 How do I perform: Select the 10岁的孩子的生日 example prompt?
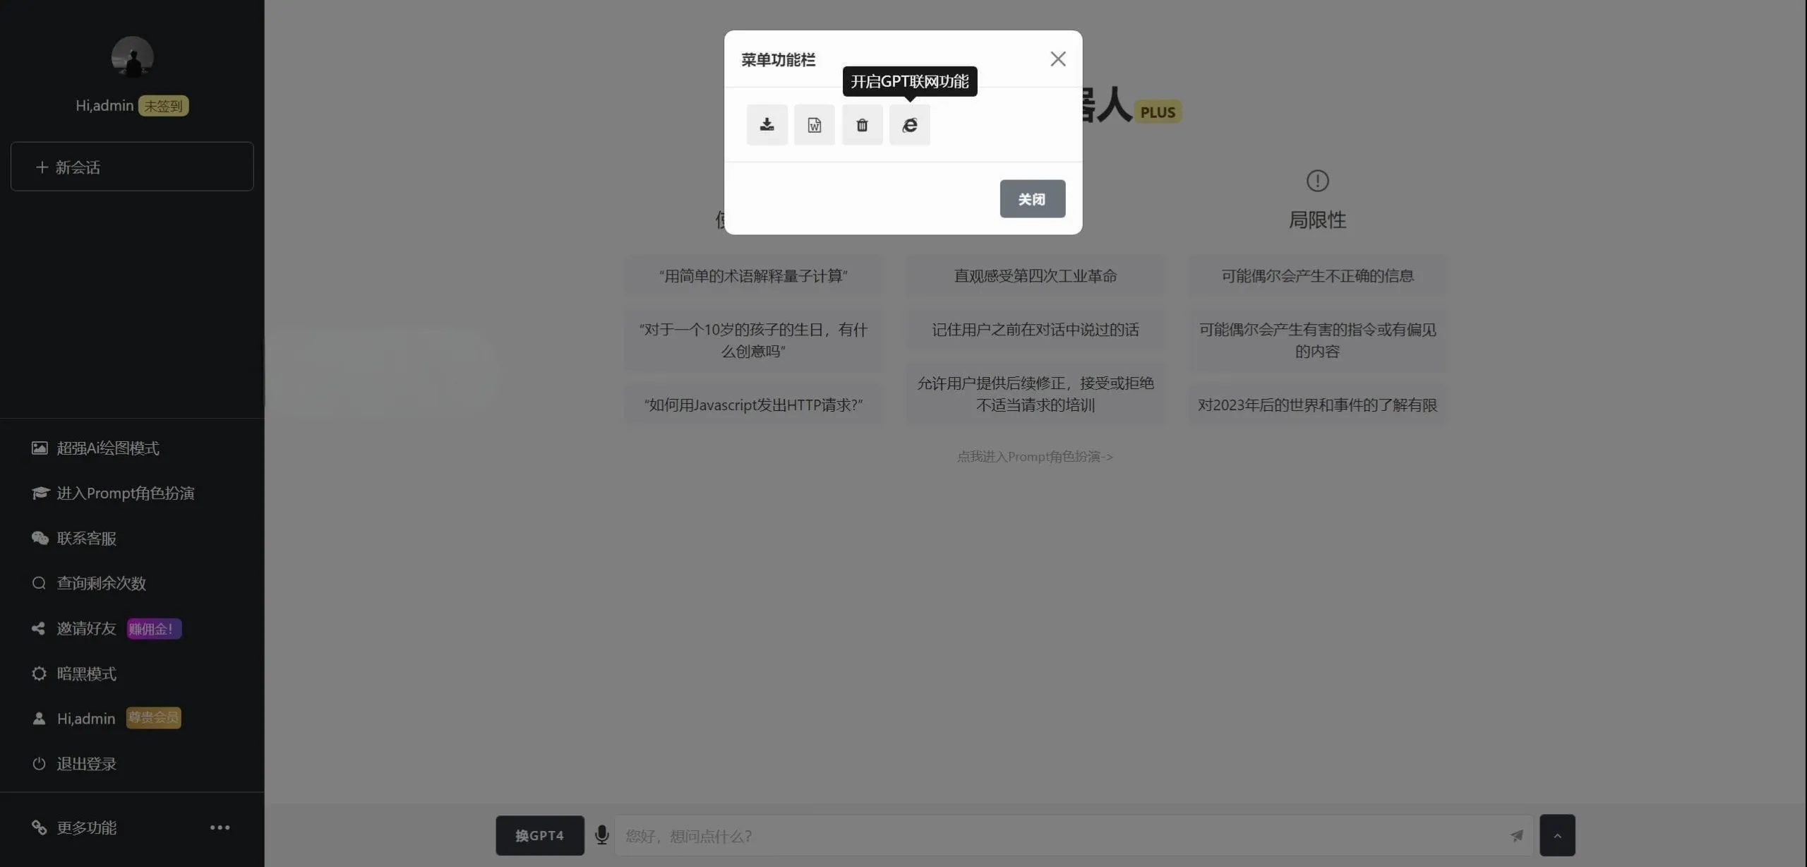click(753, 340)
